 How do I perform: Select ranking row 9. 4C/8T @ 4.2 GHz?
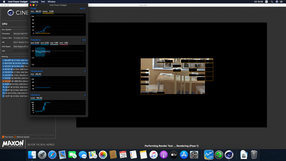point(15,84)
